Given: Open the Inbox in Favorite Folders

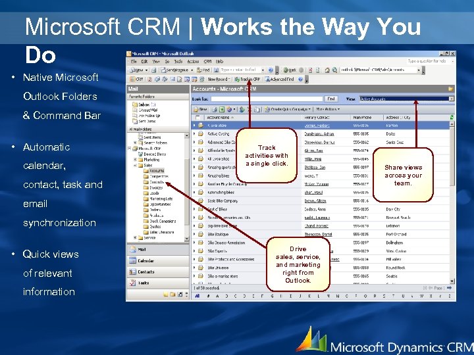Looking at the screenshot, I should 144,105.
